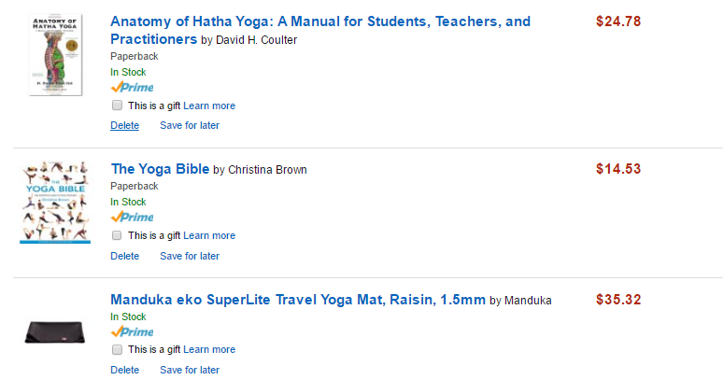
Task: Delete The Yoga Bible from cart
Action: (124, 256)
